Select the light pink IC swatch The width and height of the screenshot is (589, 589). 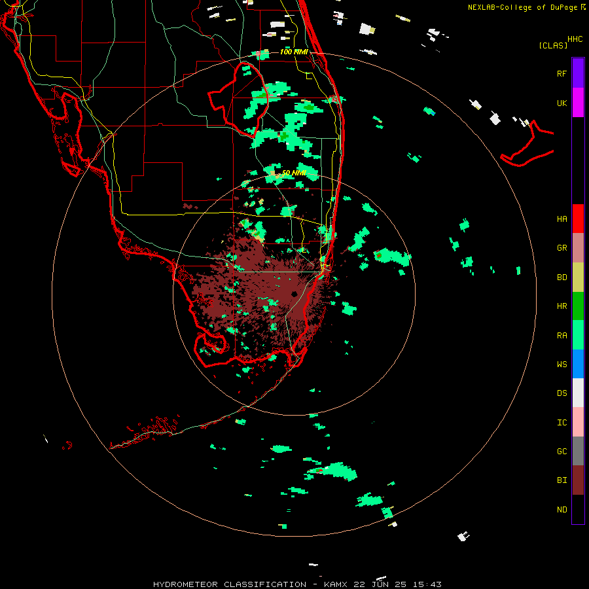[578, 422]
